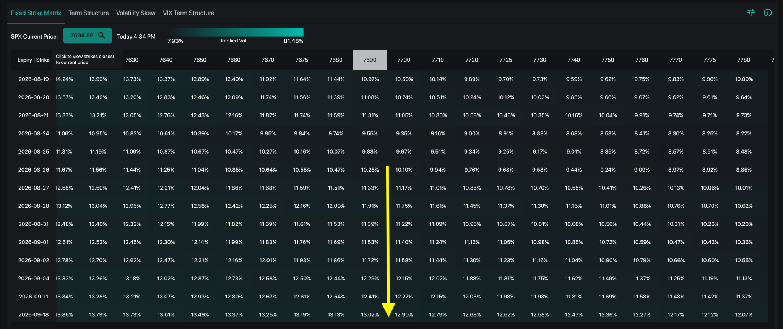Select the 2026-09-18 expiry row label
Screen dimensions: 783x329
(x=34, y=314)
